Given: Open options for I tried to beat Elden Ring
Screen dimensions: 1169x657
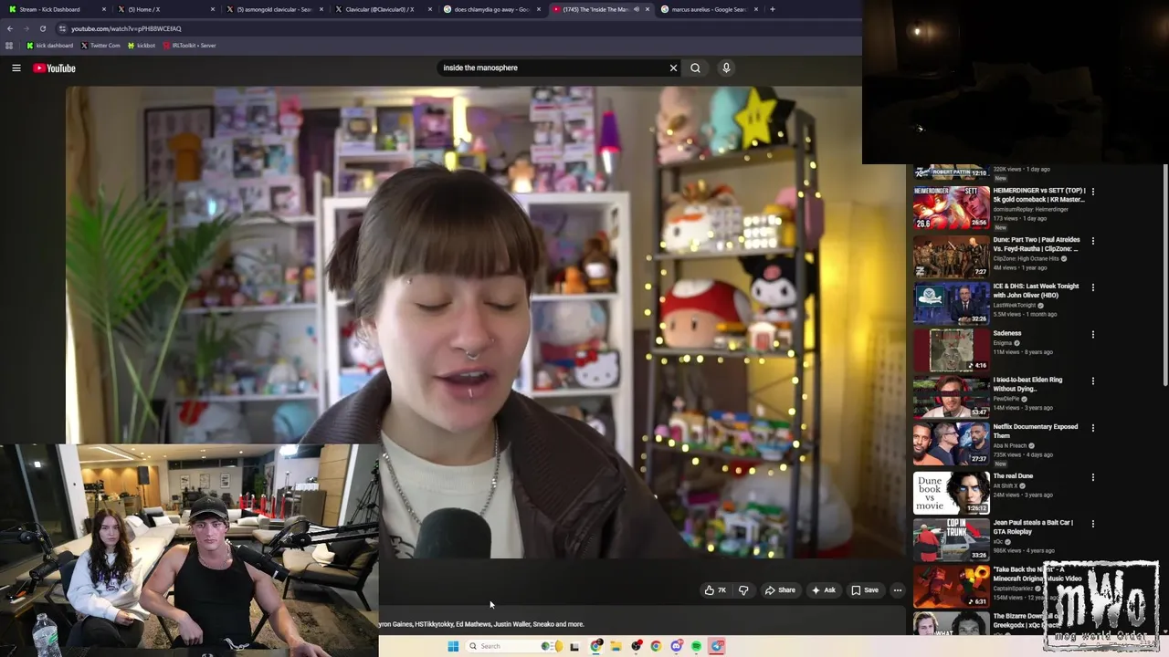Looking at the screenshot, I should pyautogui.click(x=1092, y=381).
